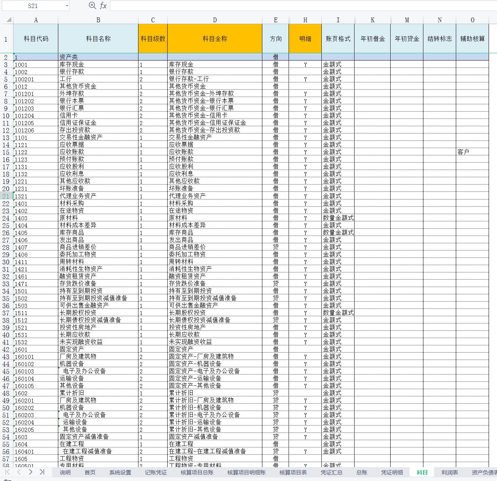Viewport: 497px width, 481px height.
Task: Click the 科目名称 header cell
Action: click(x=98, y=39)
